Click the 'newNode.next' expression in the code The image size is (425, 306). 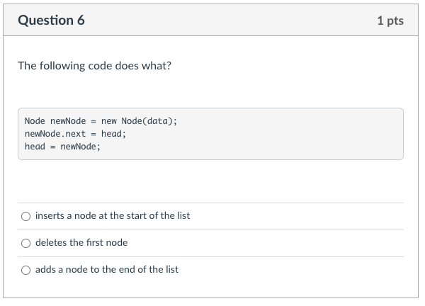tap(55, 133)
